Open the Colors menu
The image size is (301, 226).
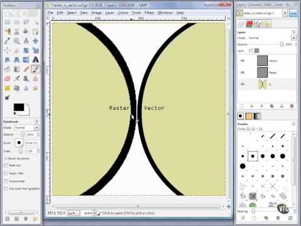pyautogui.click(x=123, y=13)
